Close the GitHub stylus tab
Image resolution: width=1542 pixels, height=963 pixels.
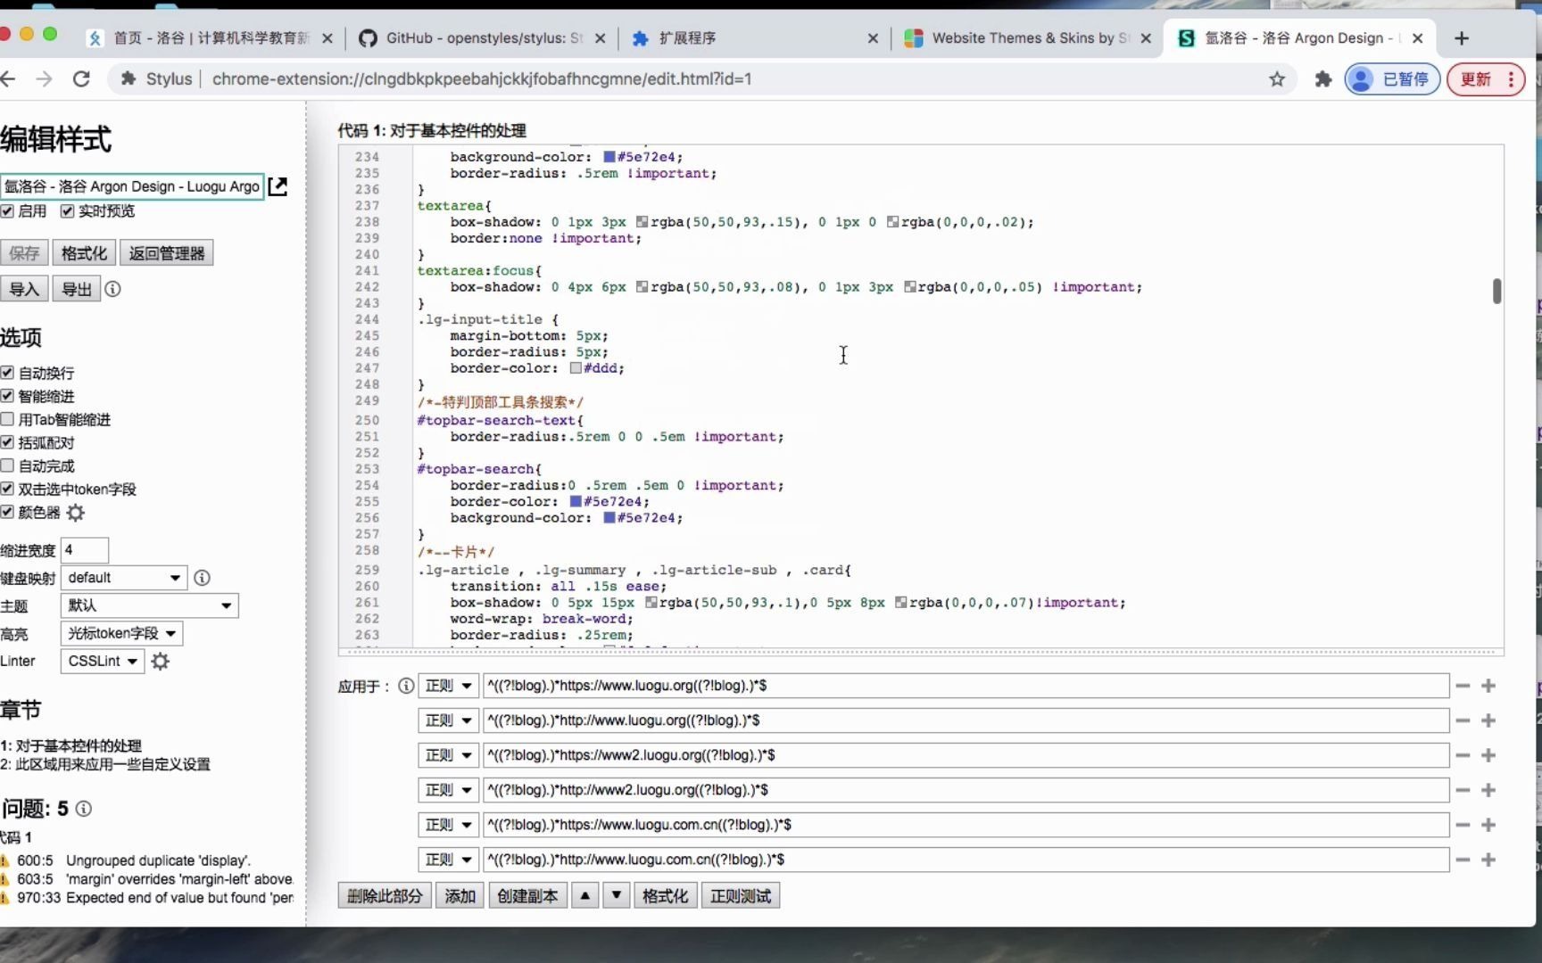[600, 38]
